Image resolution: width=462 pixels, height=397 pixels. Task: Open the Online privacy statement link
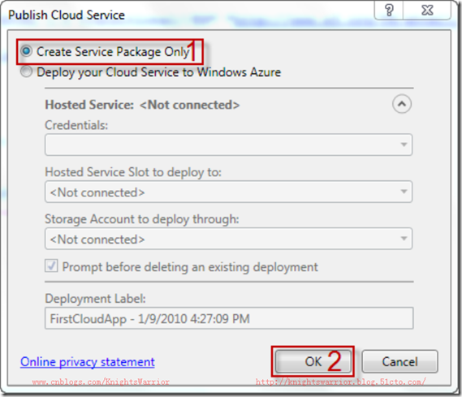click(88, 362)
